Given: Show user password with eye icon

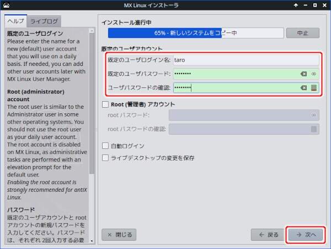Looking at the screenshot, I should [x=313, y=73].
